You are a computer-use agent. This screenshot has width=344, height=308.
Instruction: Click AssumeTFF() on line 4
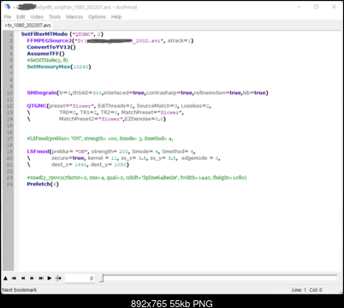point(45,54)
